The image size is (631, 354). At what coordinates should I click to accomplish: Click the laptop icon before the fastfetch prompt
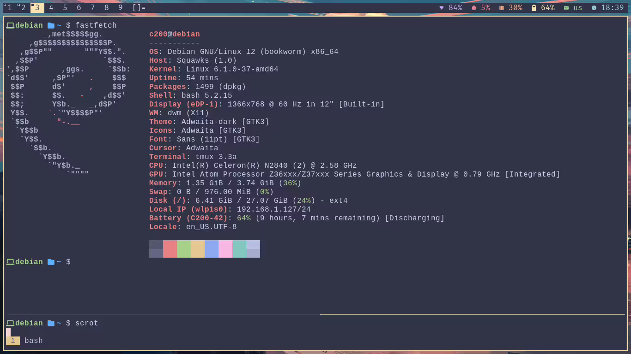[10, 25]
